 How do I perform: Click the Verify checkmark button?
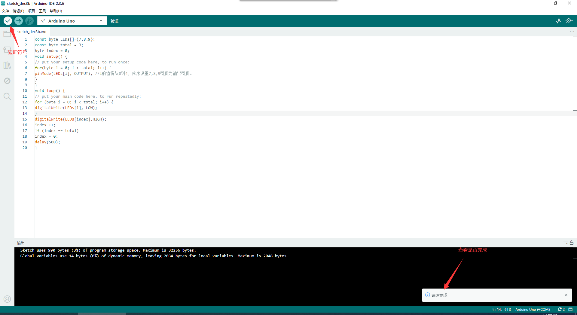8,21
